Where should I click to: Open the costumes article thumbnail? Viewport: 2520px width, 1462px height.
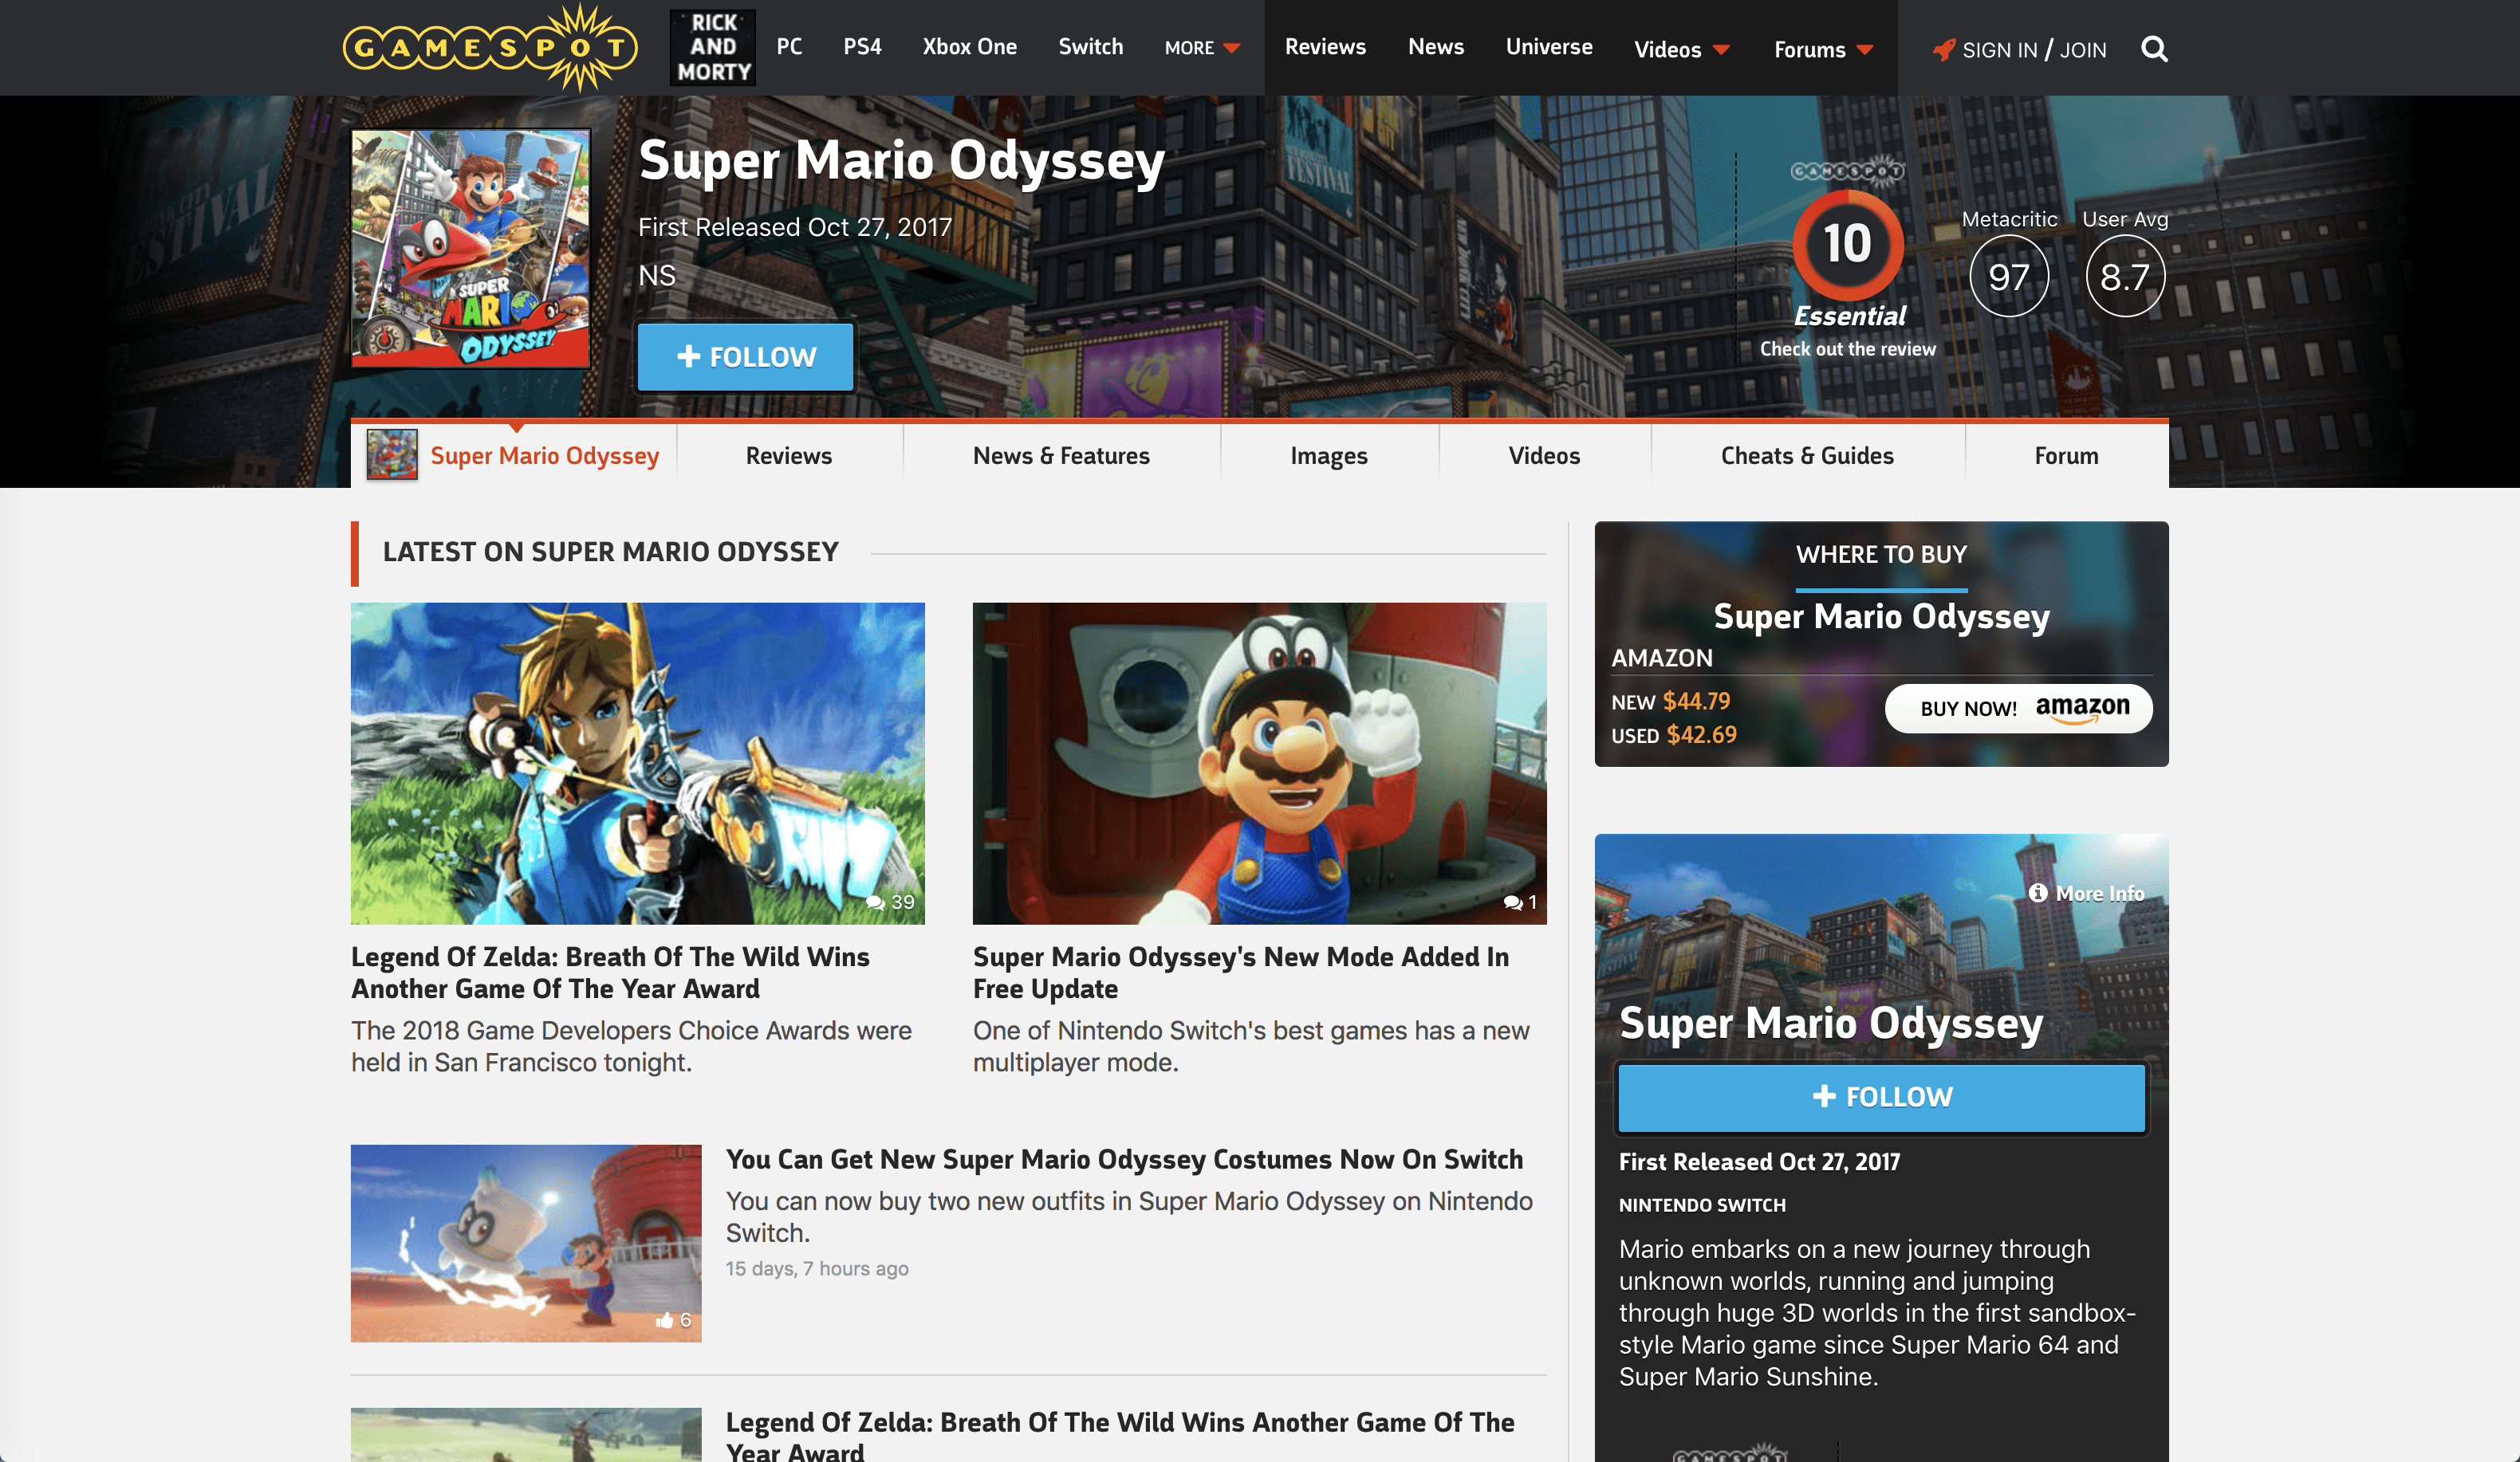pyautogui.click(x=526, y=1242)
